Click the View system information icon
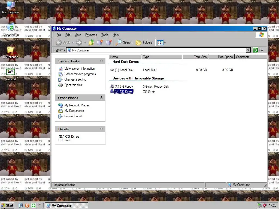This screenshot has height=209, width=279. tap(60, 69)
